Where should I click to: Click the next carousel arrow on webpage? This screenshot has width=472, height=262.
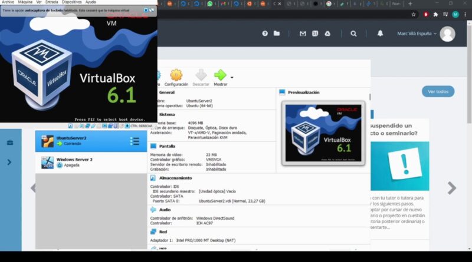pyautogui.click(x=451, y=188)
